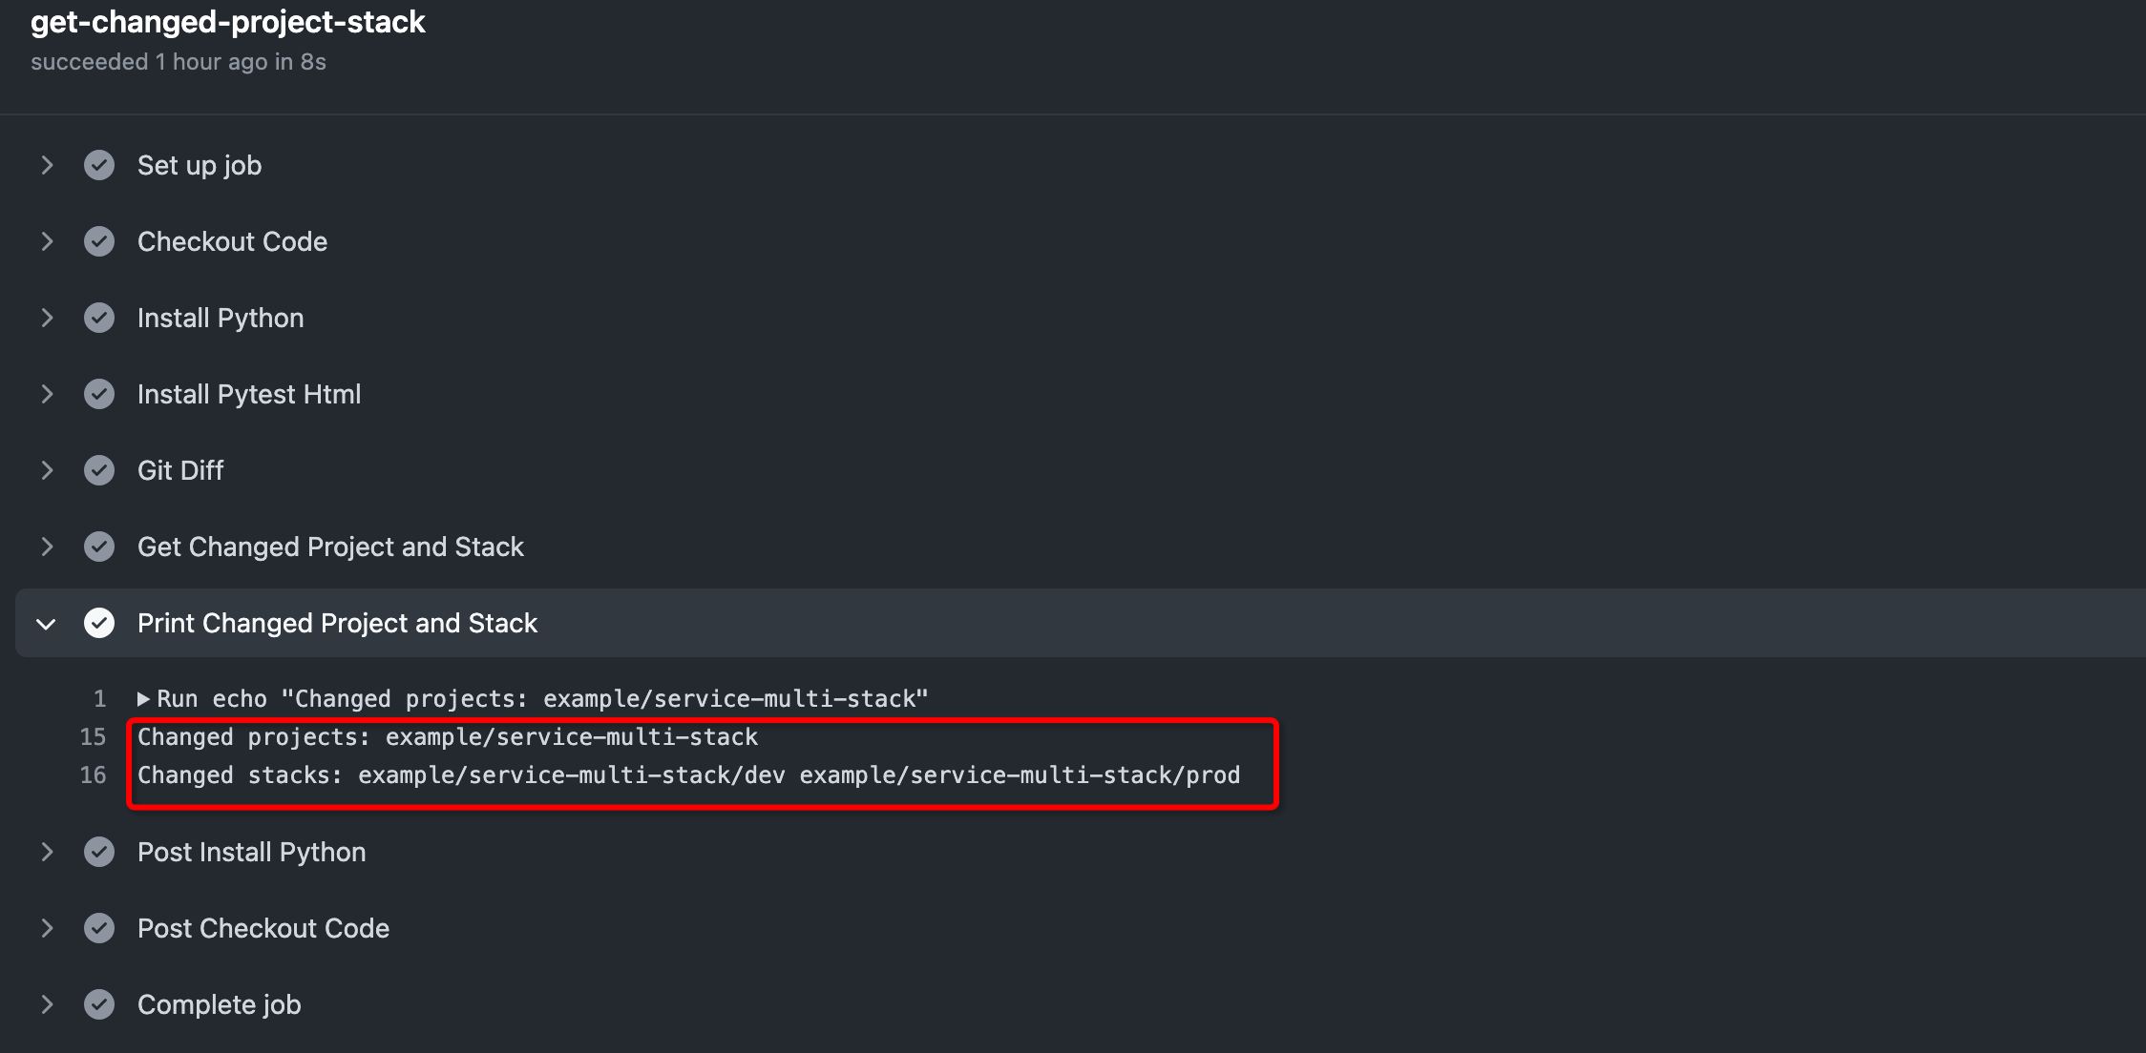Select the Install Python step label
Image resolution: width=2146 pixels, height=1053 pixels.
221,318
